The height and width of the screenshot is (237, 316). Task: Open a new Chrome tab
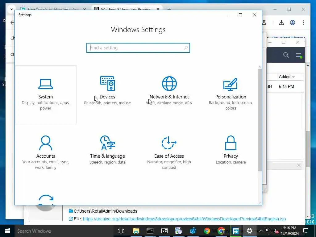169,9
